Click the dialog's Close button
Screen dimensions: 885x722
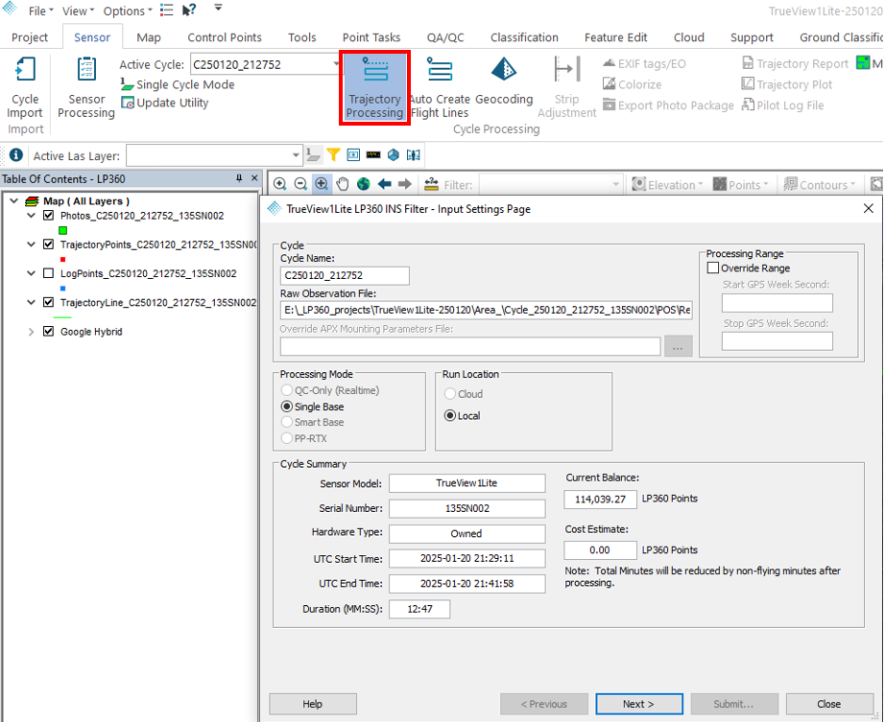click(829, 704)
